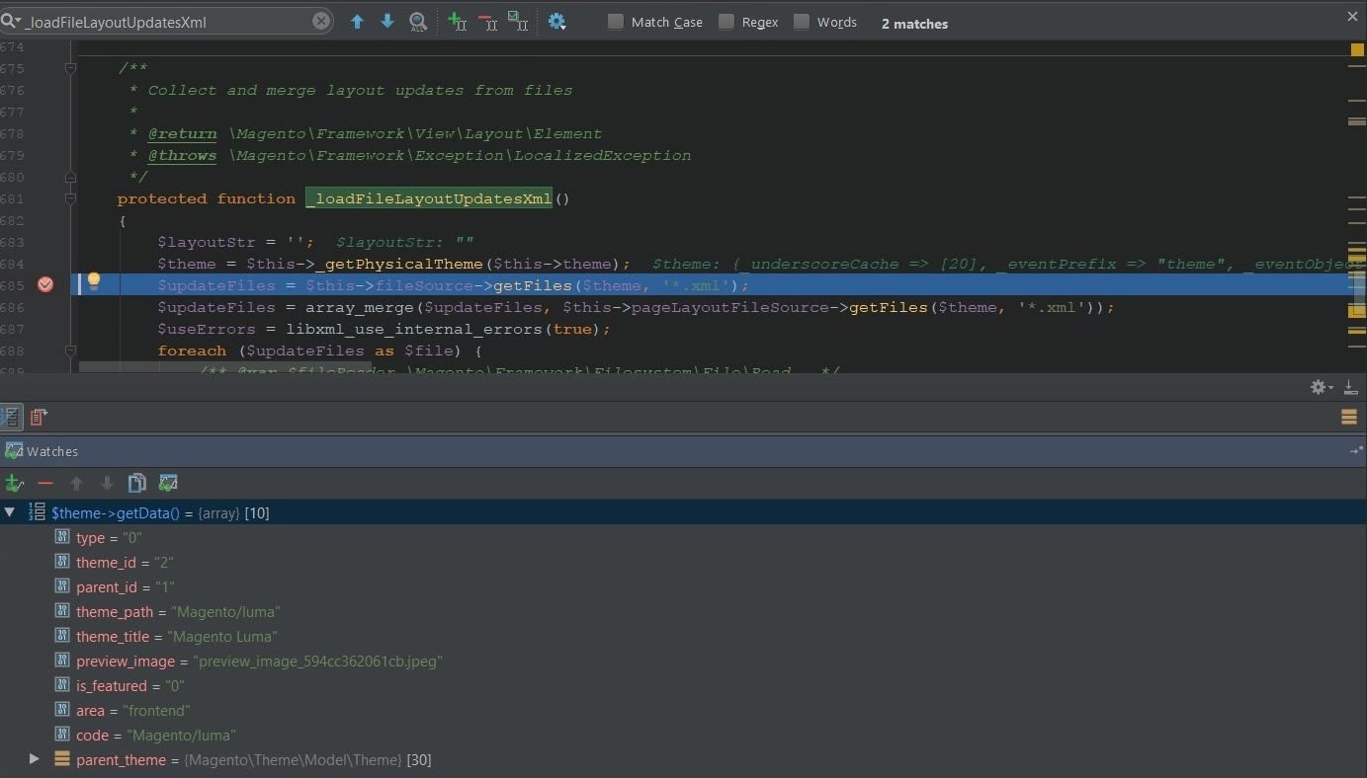Viewport: 1367px width, 778px height.
Task: Expand the parent_theme node
Action: [34, 758]
